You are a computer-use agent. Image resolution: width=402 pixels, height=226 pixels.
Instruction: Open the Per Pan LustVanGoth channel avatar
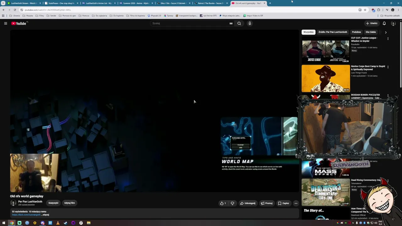coord(13,203)
